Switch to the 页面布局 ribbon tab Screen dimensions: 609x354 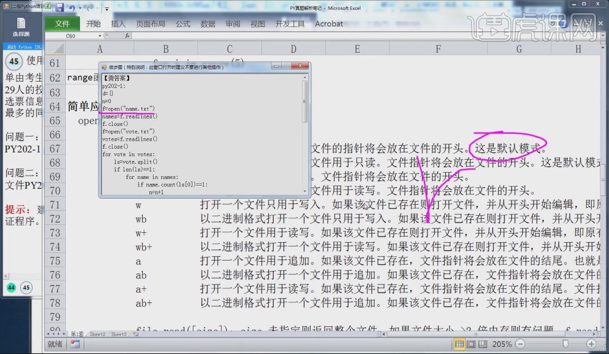click(x=150, y=24)
